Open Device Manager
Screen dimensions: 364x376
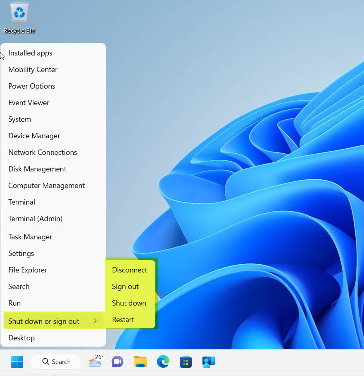click(x=34, y=135)
